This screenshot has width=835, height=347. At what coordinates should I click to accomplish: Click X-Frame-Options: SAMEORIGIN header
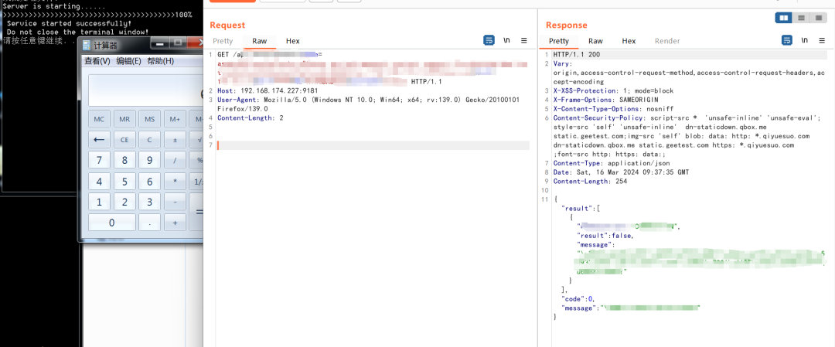coord(606,100)
